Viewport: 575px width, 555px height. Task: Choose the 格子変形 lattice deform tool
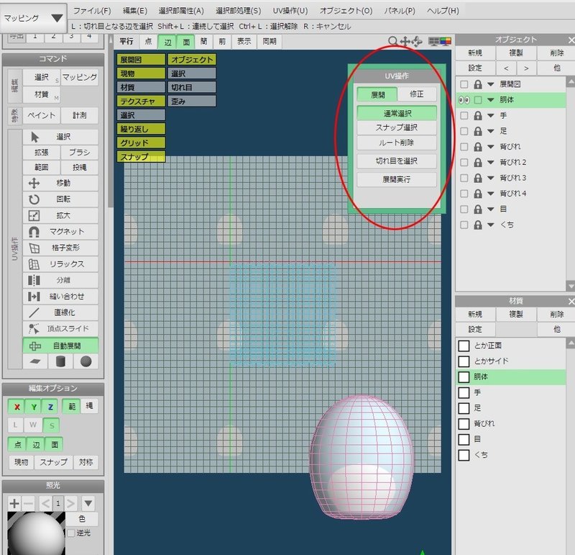tap(60, 248)
